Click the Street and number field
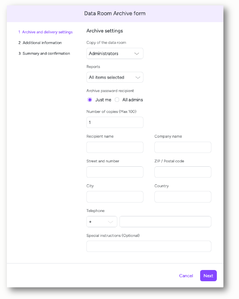 coord(115,172)
